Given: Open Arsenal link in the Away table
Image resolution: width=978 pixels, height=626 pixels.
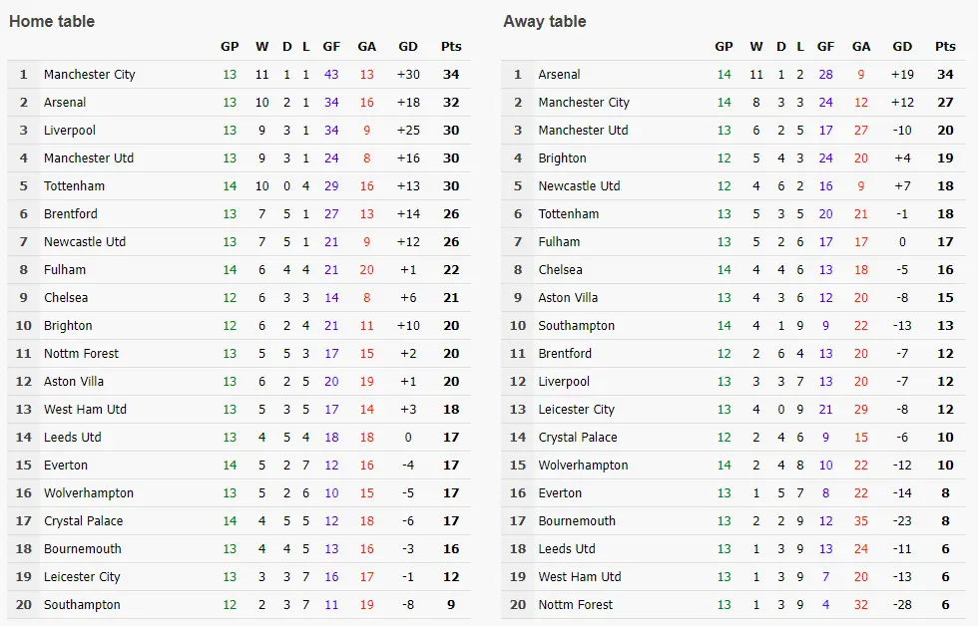Looking at the screenshot, I should click(x=559, y=75).
